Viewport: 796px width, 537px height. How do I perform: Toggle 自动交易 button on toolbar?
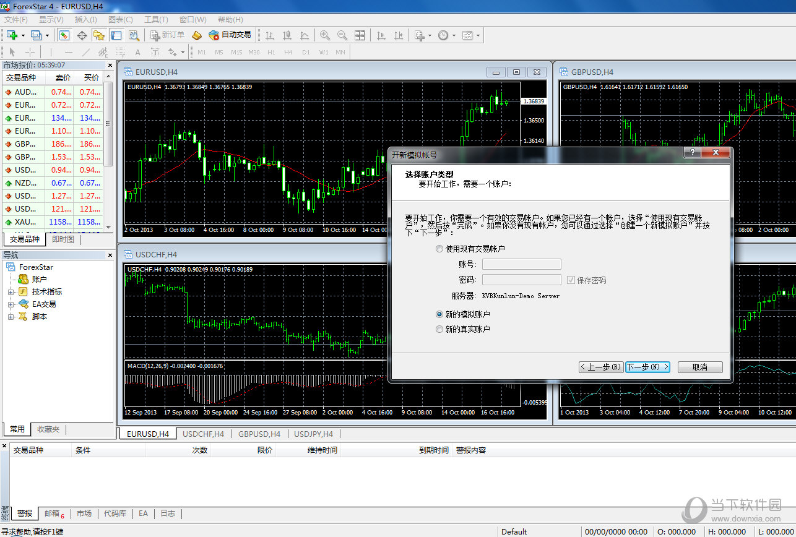(230, 35)
